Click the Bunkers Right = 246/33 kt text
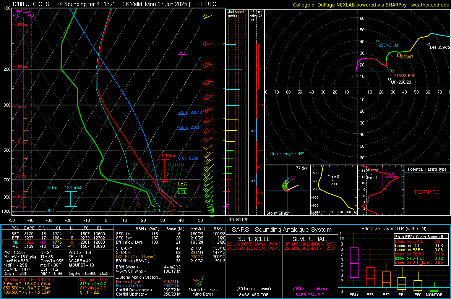This screenshot has height=299, width=451. (x=148, y=281)
